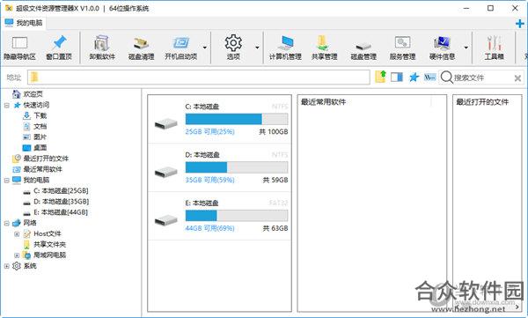Expand the 局域网电脑 tree node
Screen dimensions: 528x318
(17, 255)
